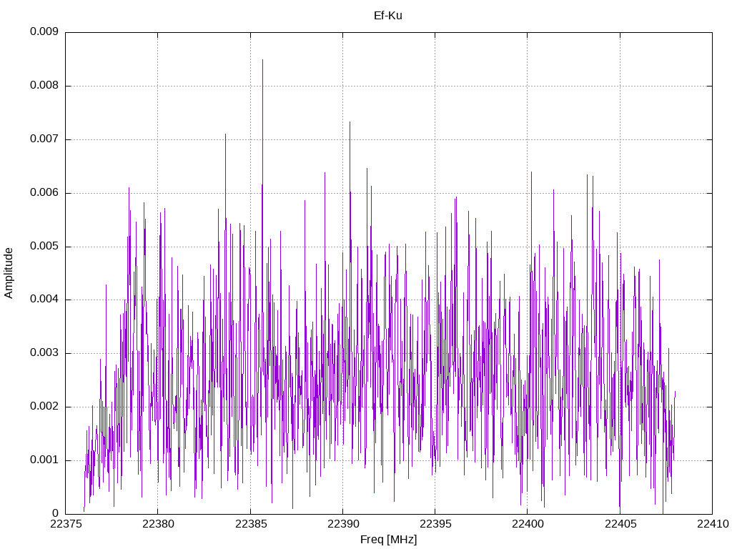Click the 0.006 y-axis tick label
The width and height of the screenshot is (732, 549).
pos(44,192)
